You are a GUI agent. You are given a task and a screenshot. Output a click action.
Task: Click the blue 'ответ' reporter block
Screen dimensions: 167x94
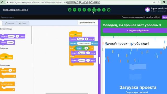79,48
